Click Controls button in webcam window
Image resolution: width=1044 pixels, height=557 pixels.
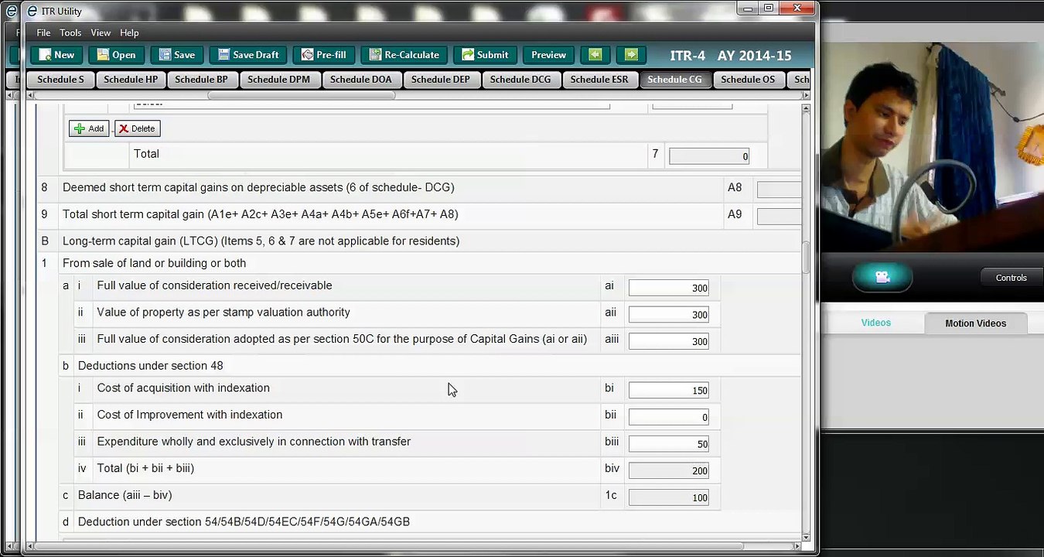click(1011, 278)
